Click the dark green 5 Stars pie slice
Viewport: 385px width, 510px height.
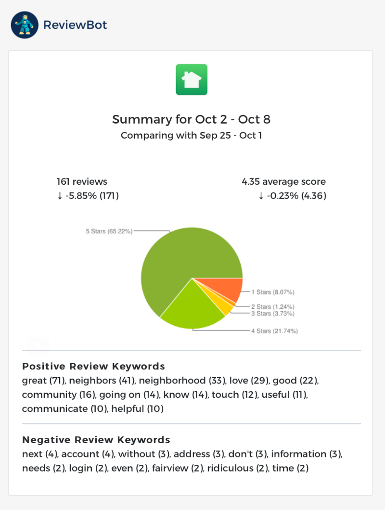178,260
